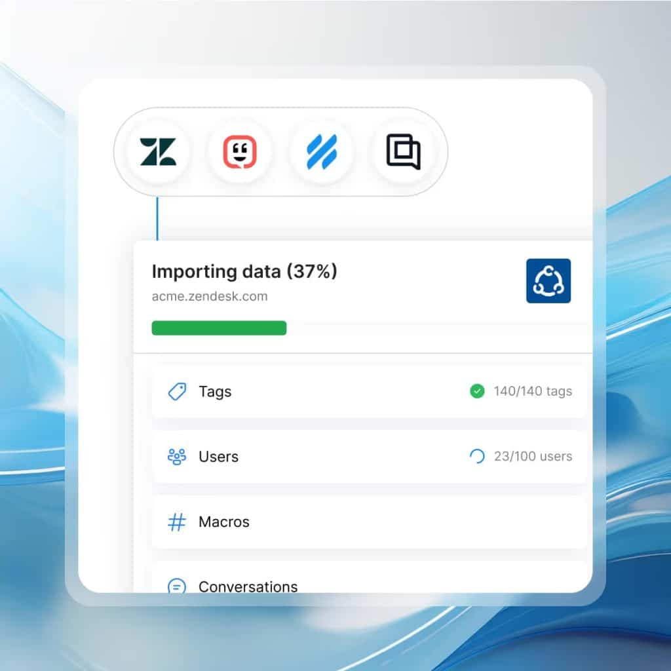Viewport: 671px width, 671px height.
Task: Click the Importing data (37%) heading
Action: [x=244, y=271]
